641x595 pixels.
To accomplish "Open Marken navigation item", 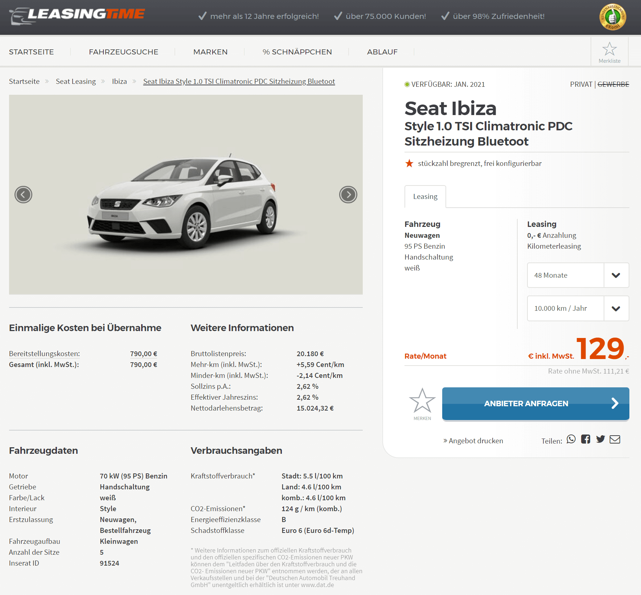I will (x=210, y=52).
